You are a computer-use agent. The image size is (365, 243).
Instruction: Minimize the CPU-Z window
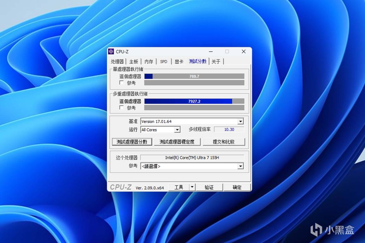click(x=211, y=52)
